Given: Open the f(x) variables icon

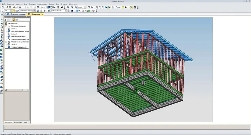Looking at the screenshot, I should tap(54, 7).
